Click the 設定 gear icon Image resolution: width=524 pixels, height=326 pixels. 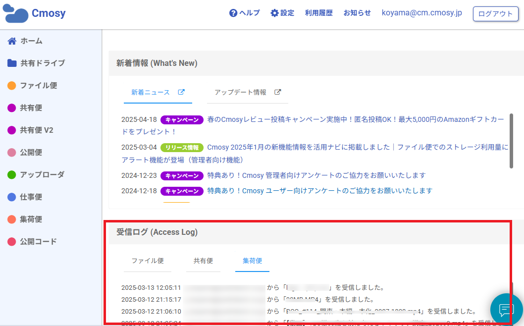pyautogui.click(x=274, y=13)
